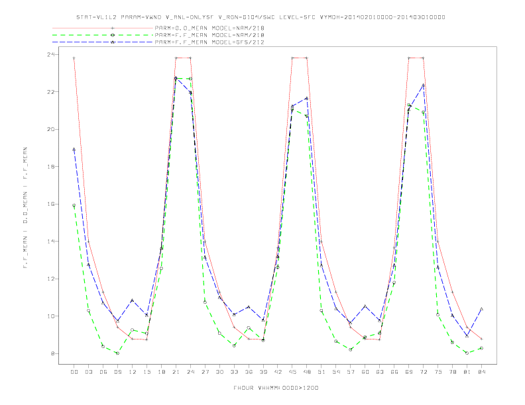
Task: Click blue triangle marker at hour 36
Action: click(x=249, y=306)
